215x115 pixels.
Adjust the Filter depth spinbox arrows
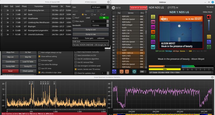coord(108,21)
